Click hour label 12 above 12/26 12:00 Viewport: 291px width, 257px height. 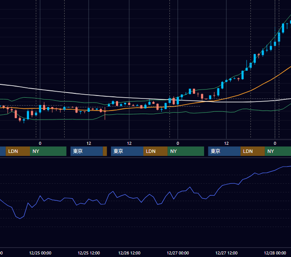click(129, 143)
